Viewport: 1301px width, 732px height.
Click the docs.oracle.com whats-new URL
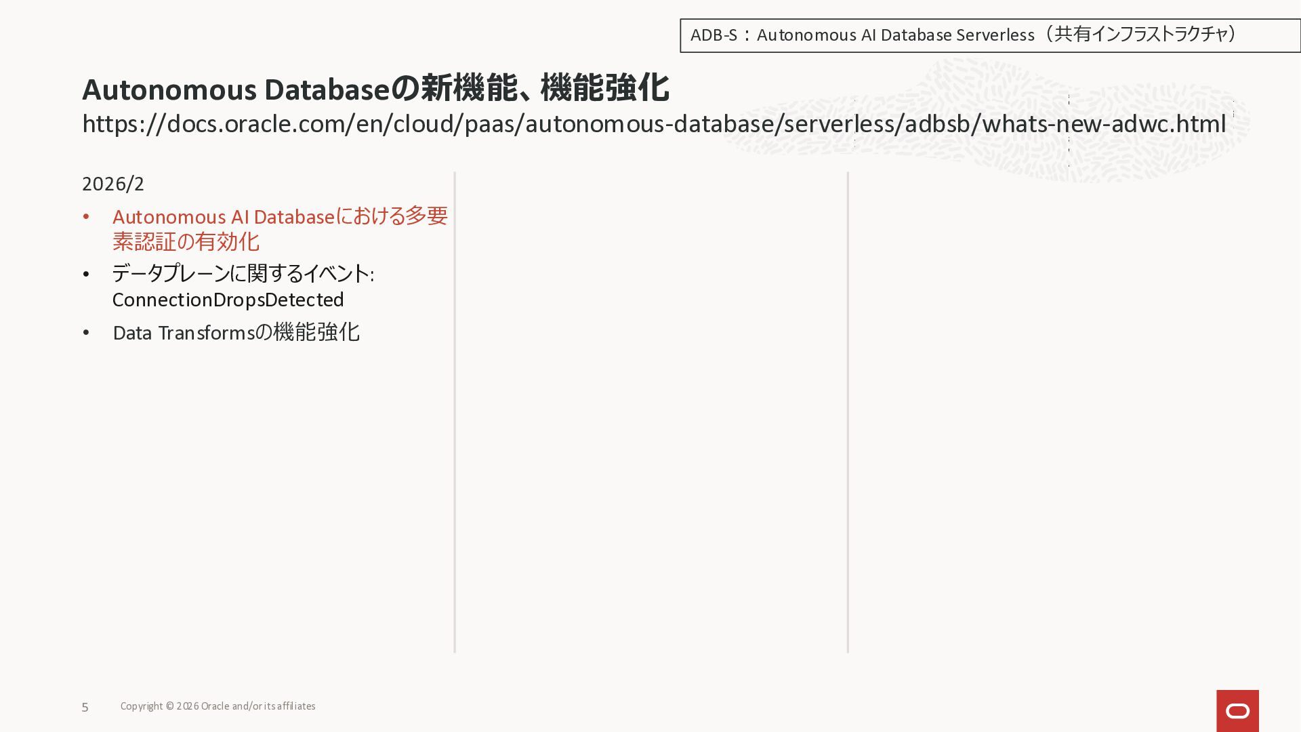click(x=653, y=124)
